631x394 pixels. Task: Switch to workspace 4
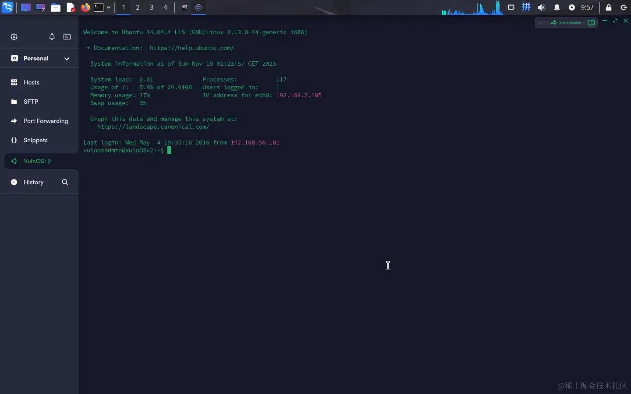[x=165, y=7]
